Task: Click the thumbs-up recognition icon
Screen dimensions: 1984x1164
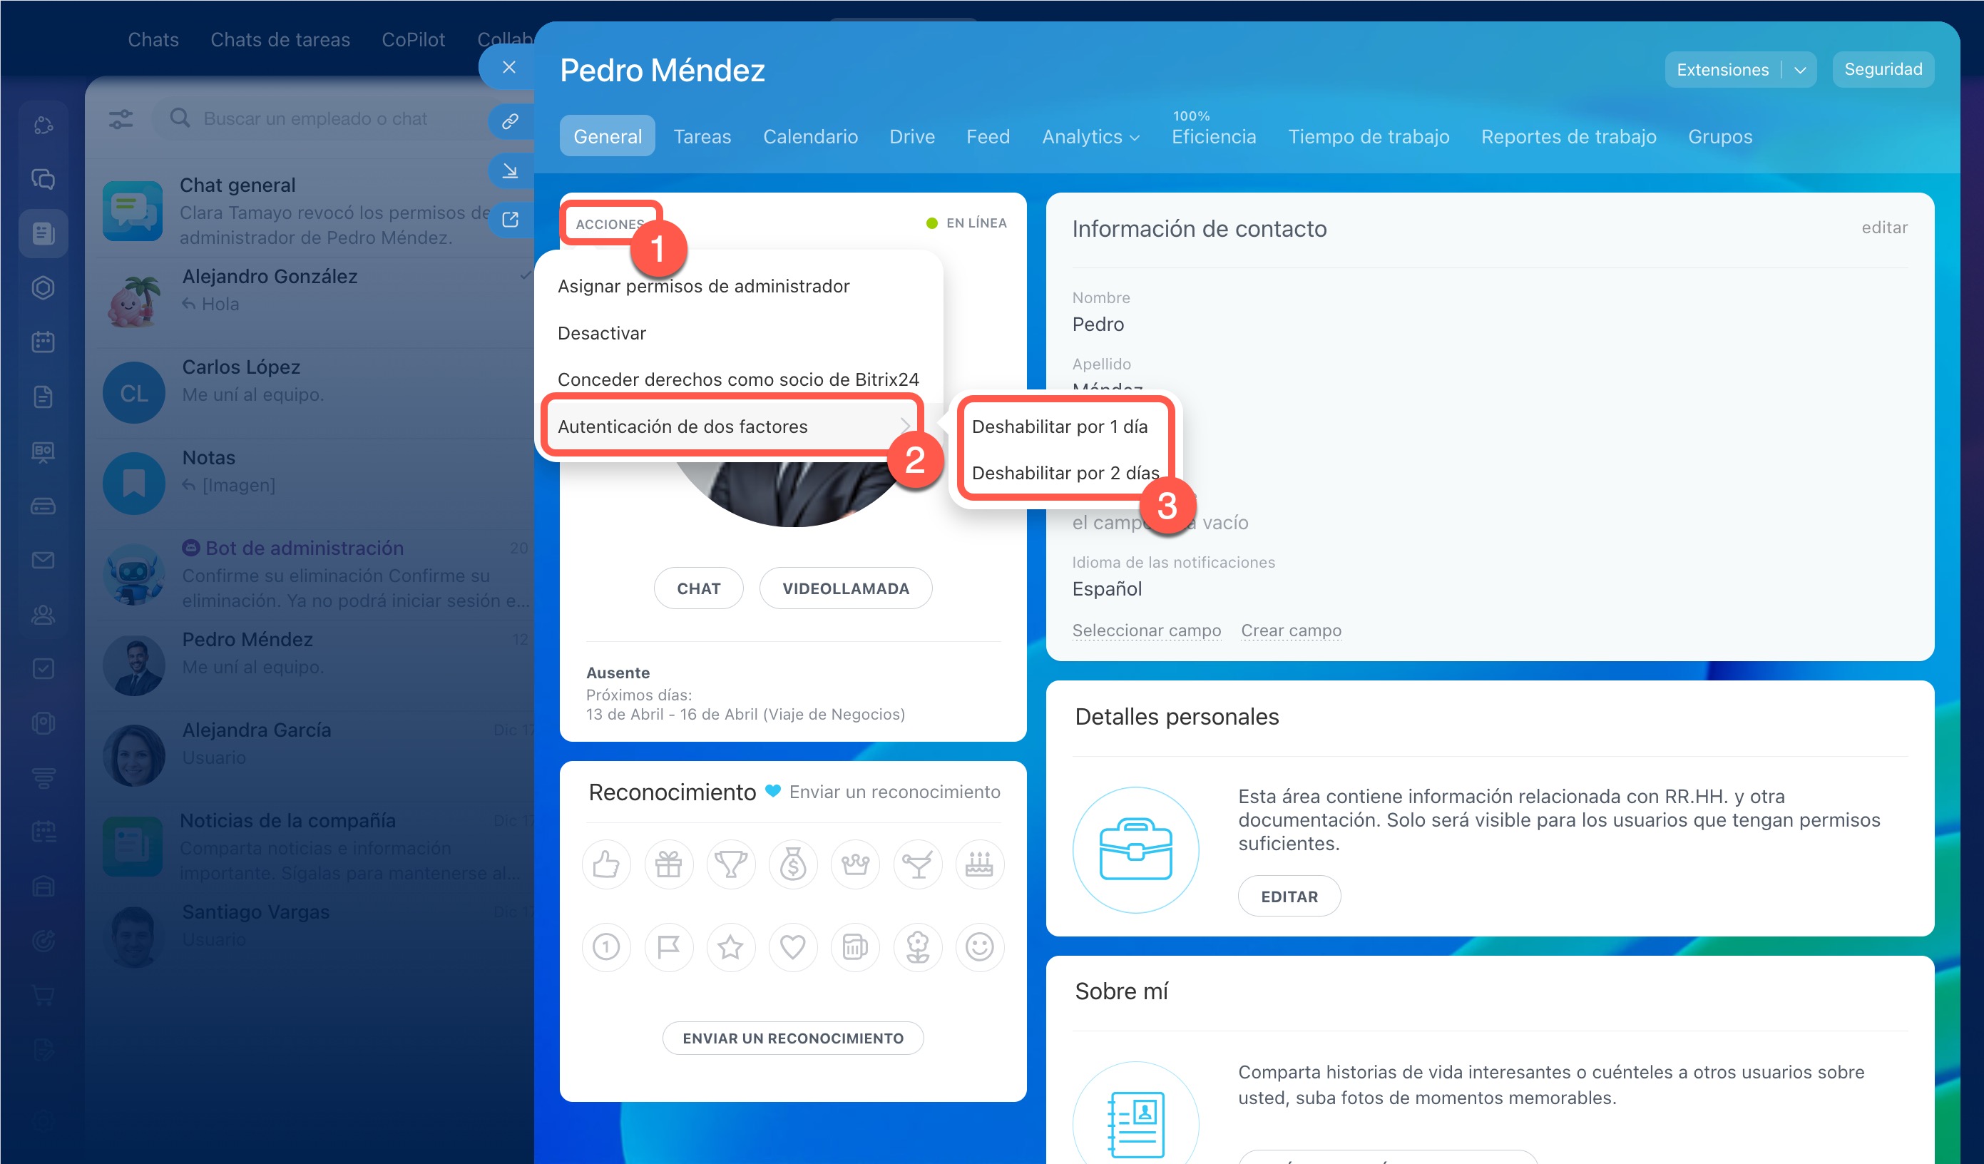Action: (x=605, y=864)
